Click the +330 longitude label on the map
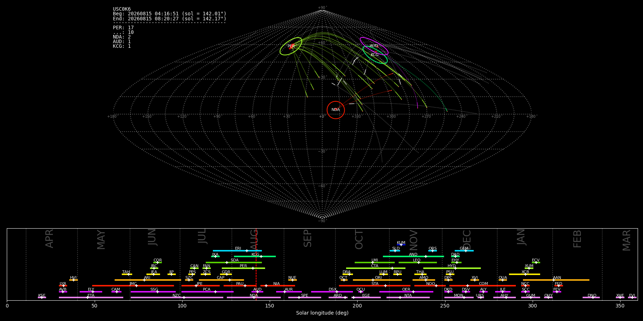Image resolution: width=643 pixels, height=321 pixels. pos(356,117)
